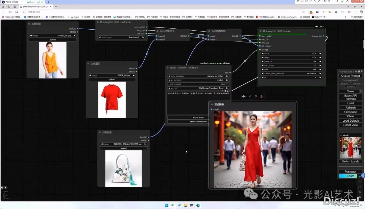Delete the selected node with trash icon

click(261, 96)
